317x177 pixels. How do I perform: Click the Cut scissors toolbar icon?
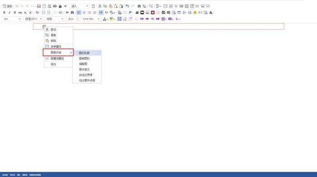click(x=100, y=6)
